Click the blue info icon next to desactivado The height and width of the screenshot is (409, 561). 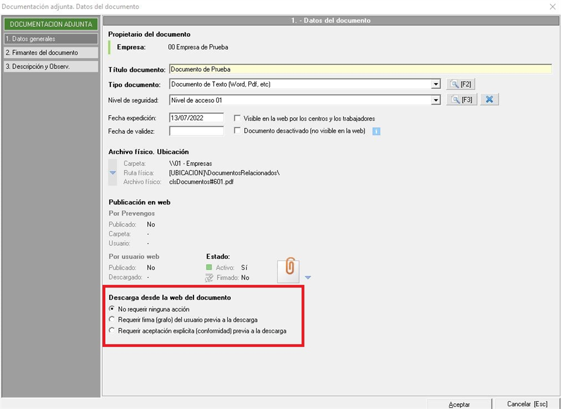tap(376, 131)
